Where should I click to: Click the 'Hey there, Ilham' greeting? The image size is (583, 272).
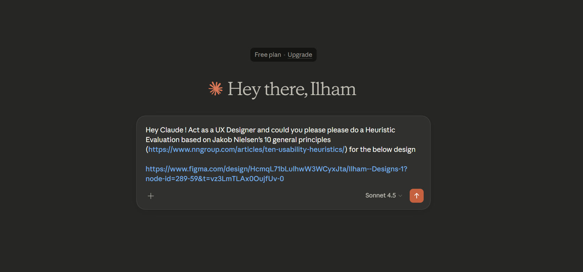292,89
